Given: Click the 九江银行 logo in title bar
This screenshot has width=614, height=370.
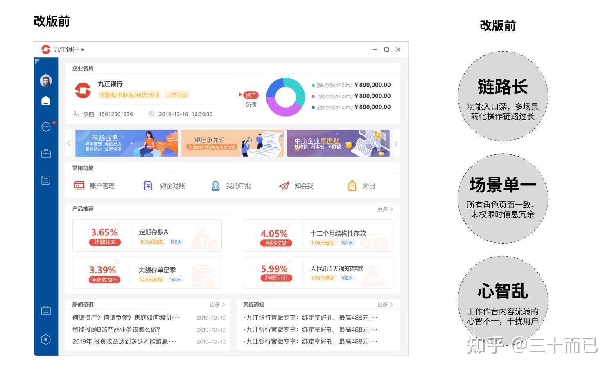Looking at the screenshot, I should click(x=46, y=50).
